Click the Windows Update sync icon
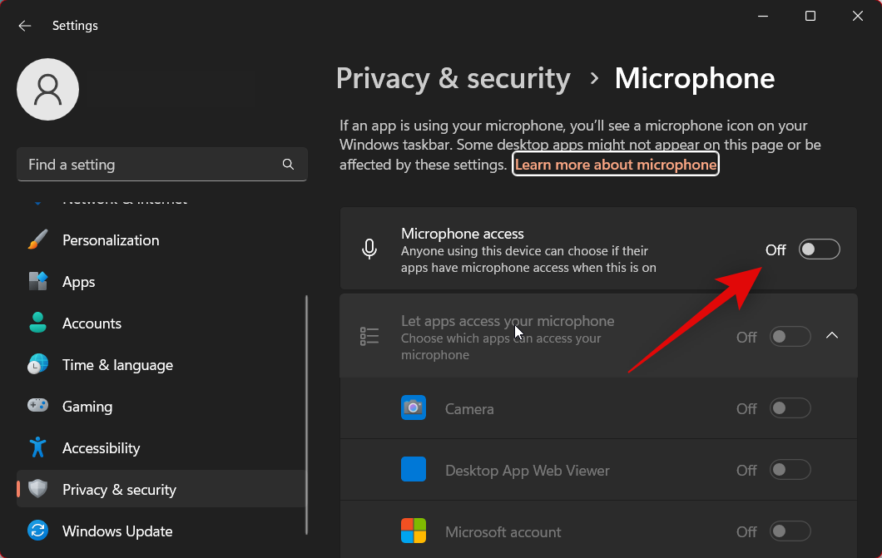 (x=38, y=531)
